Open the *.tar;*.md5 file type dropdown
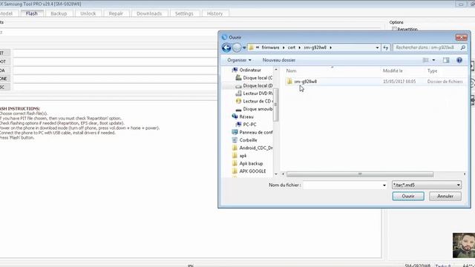The width and height of the screenshot is (475, 267). (427, 185)
